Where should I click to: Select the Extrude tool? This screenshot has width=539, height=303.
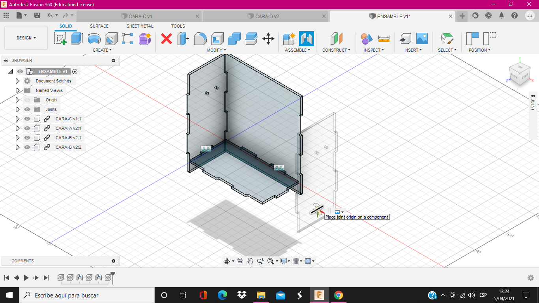click(77, 39)
